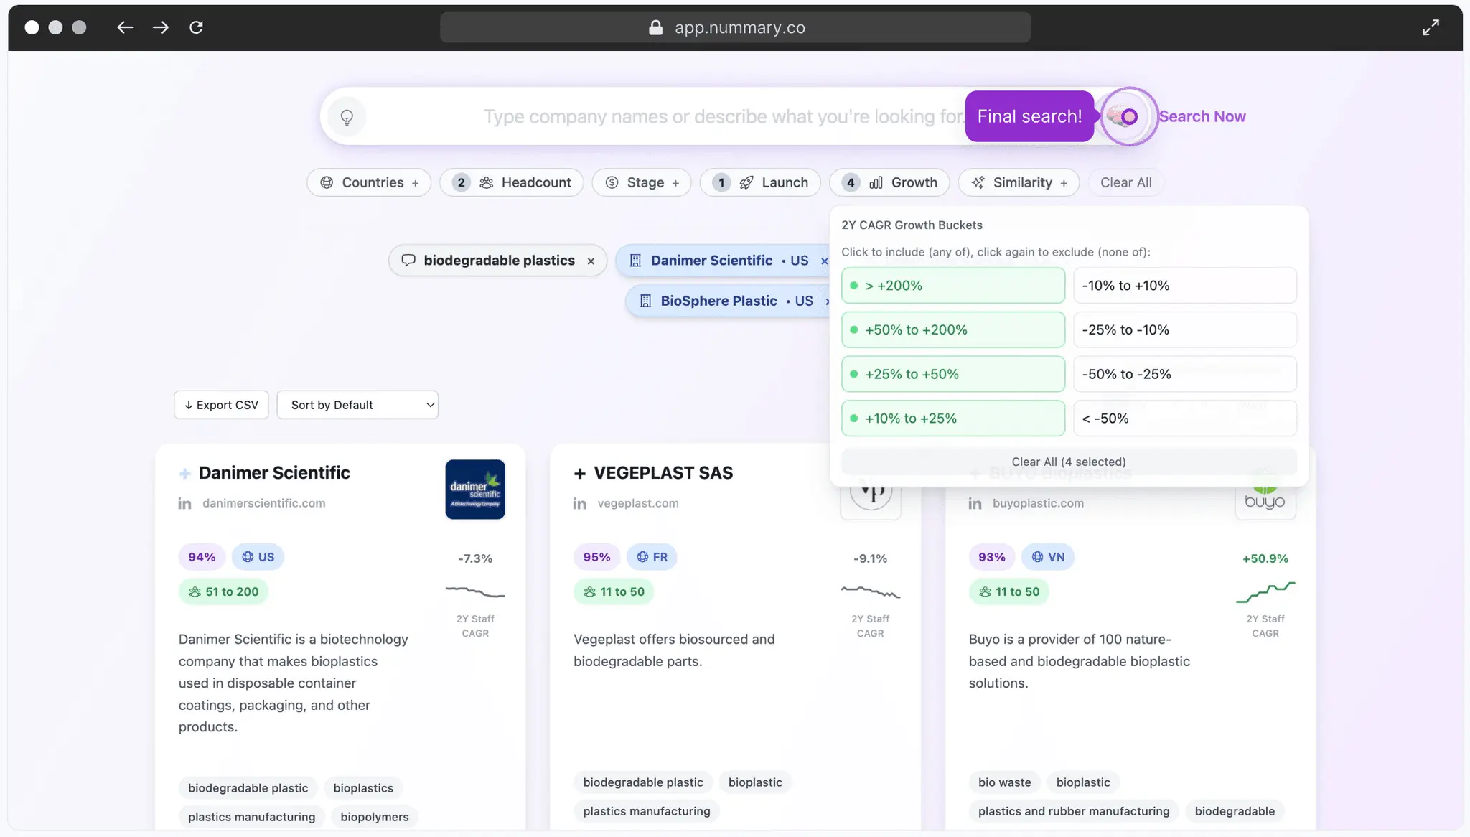The image size is (1470, 837).
Task: Toggle the > +200% growth bucket
Action: pos(953,286)
